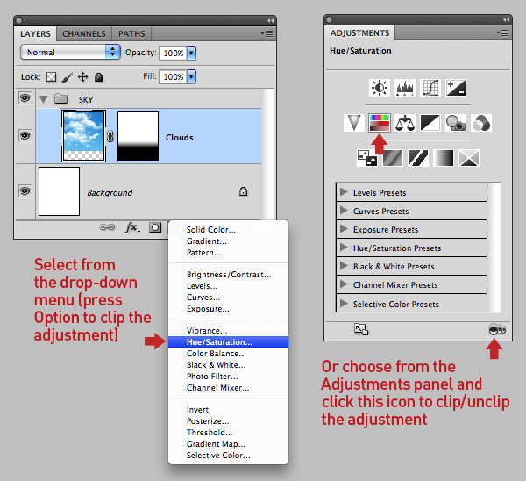Add an Exposure adjustment icon
The height and width of the screenshot is (481, 526).
click(x=456, y=88)
